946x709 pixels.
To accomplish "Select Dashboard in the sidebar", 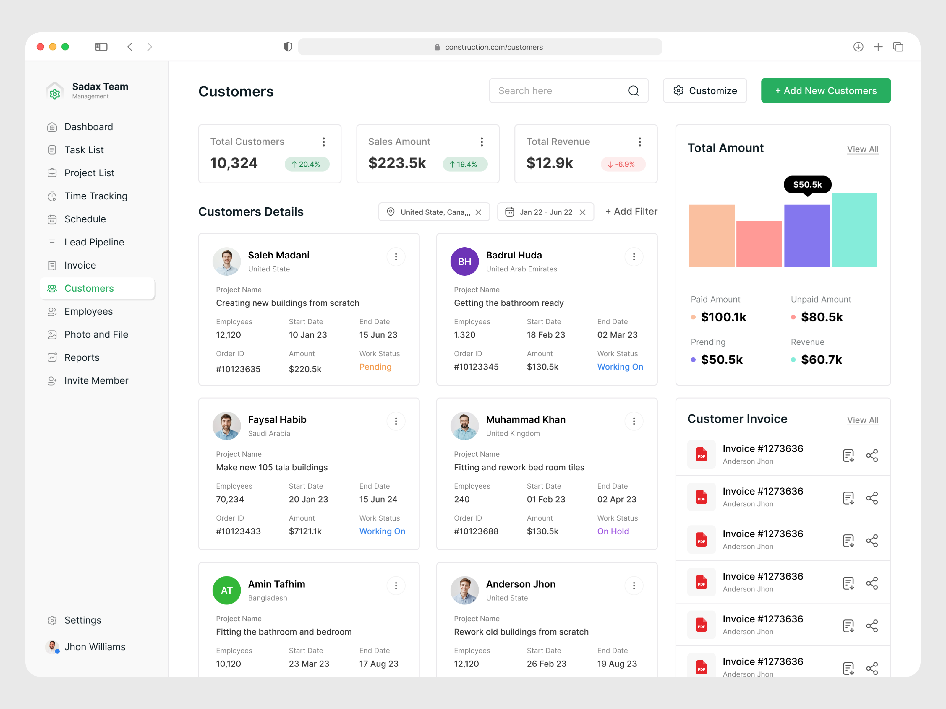I will coord(52,126).
